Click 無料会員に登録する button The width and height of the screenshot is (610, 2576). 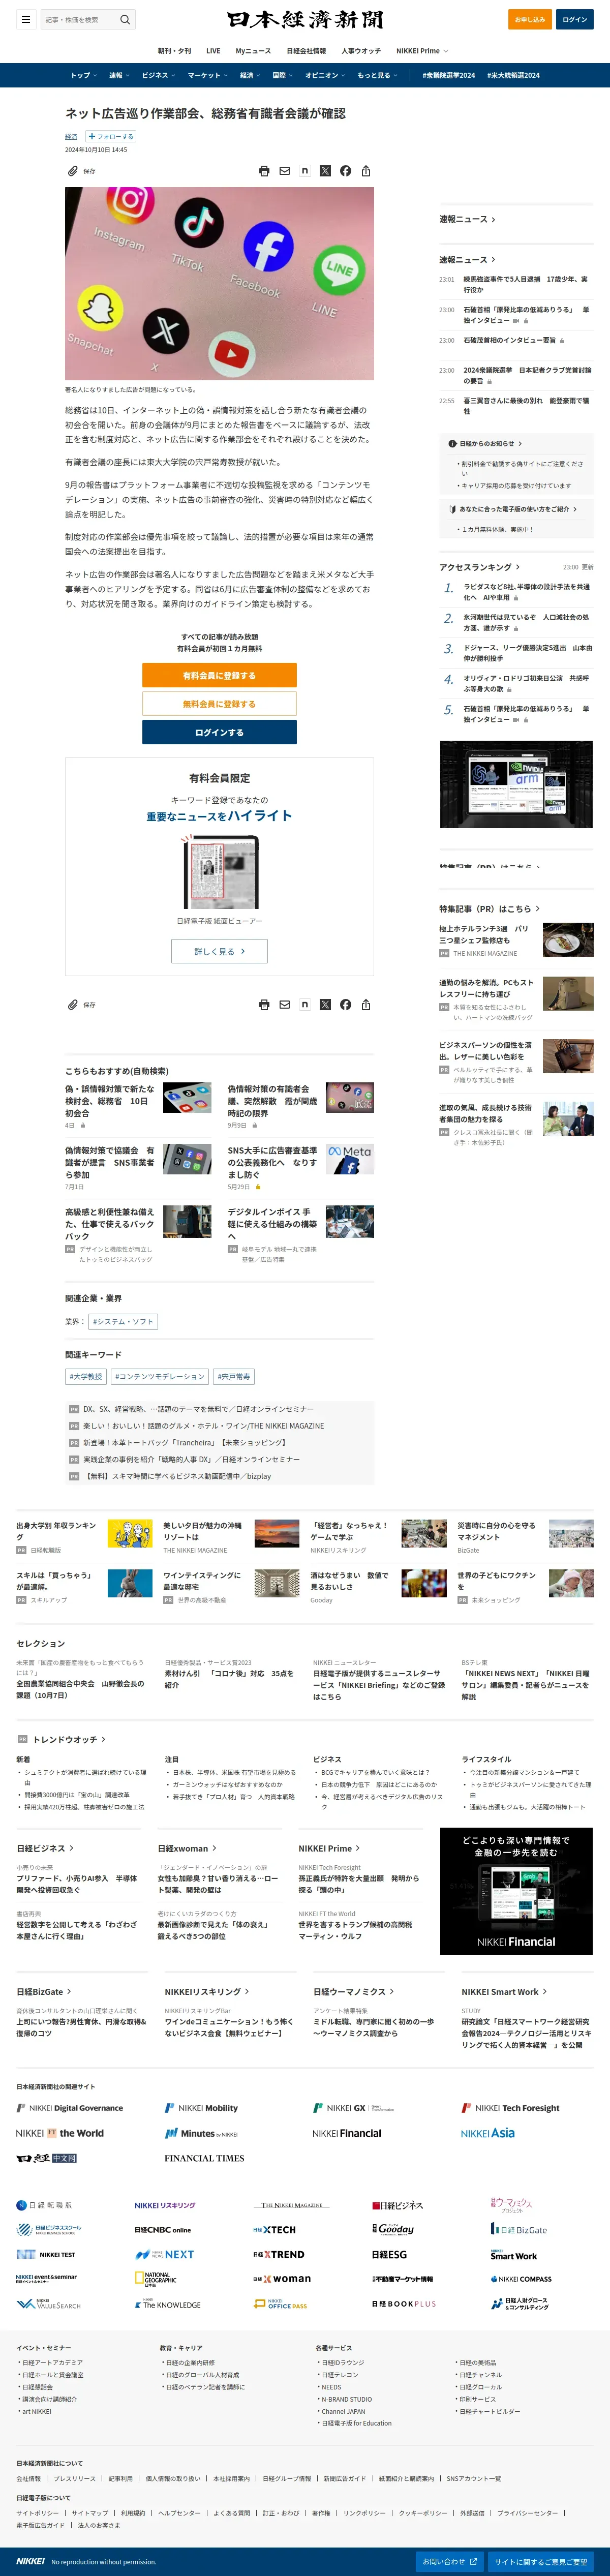point(219,704)
